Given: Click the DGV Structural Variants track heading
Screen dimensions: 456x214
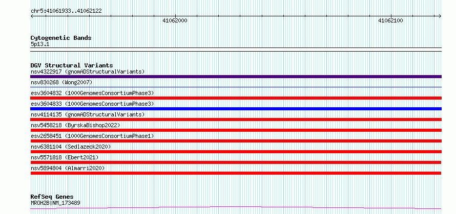Looking at the screenshot, I should tap(72, 65).
